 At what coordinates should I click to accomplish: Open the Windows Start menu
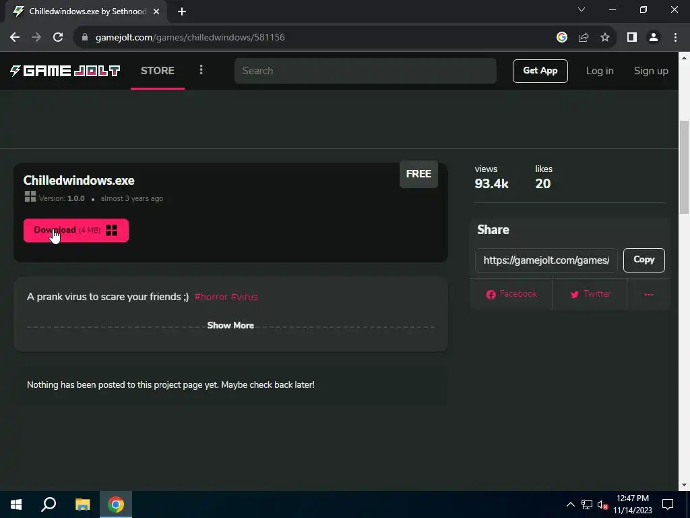16,505
